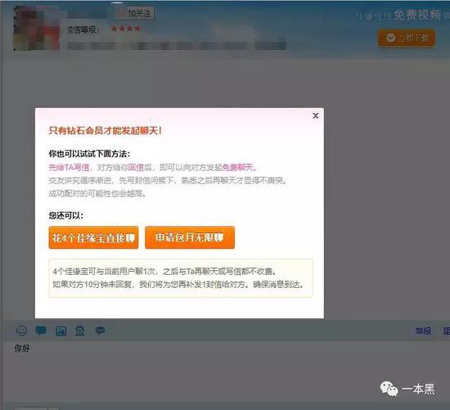Click the message input containing 你好
Image resolution: width=450 pixels, height=410 pixels.
pos(225,371)
